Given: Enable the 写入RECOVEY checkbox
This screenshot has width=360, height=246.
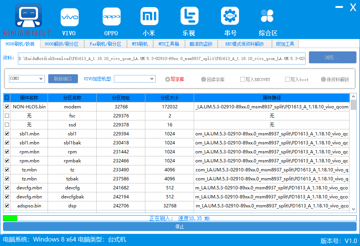Looking at the screenshot, I should tap(242, 79).
